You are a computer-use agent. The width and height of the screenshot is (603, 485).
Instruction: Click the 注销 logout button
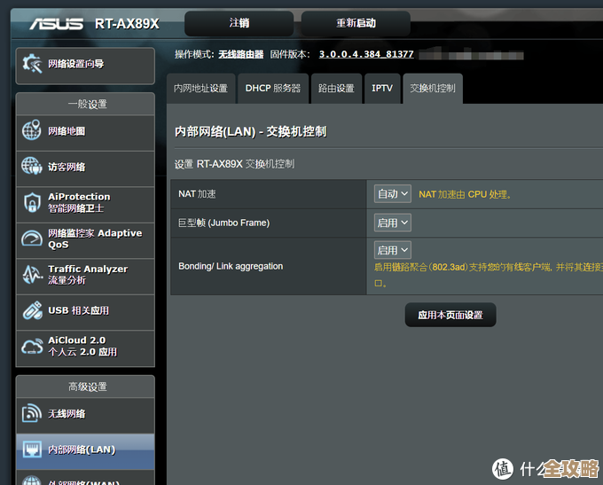point(239,23)
